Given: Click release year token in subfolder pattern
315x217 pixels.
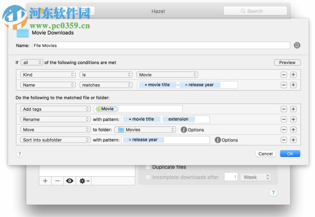Looking at the screenshot, I should point(144,139).
